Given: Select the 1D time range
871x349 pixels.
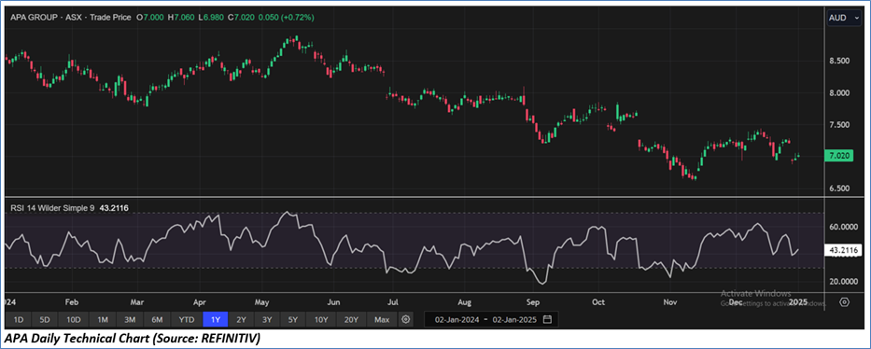Looking at the screenshot, I should (x=19, y=319).
